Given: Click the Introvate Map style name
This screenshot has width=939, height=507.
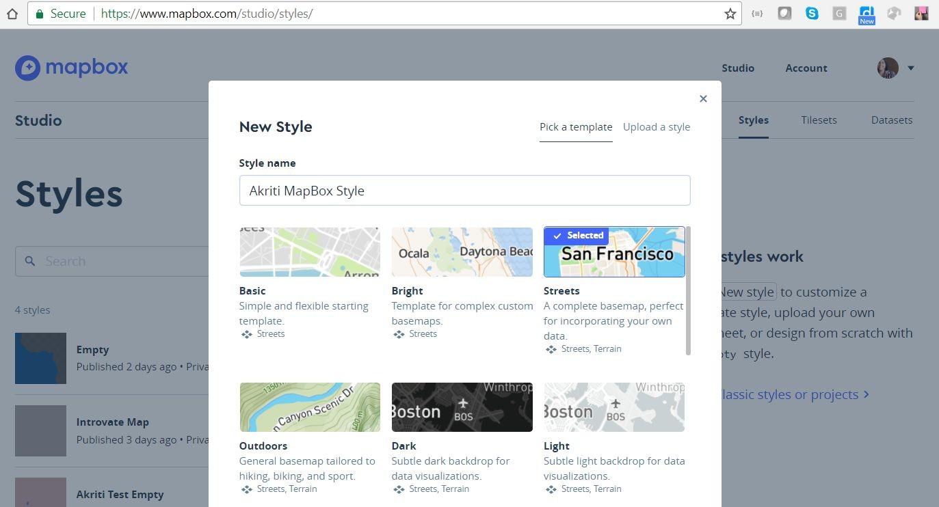Looking at the screenshot, I should pyautogui.click(x=113, y=422).
